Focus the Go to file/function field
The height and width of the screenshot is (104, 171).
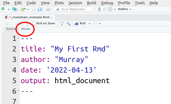click(x=73, y=9)
